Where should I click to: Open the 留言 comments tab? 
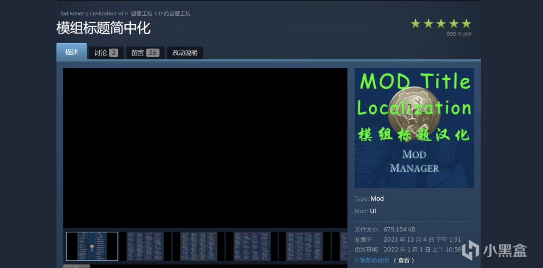click(x=145, y=53)
